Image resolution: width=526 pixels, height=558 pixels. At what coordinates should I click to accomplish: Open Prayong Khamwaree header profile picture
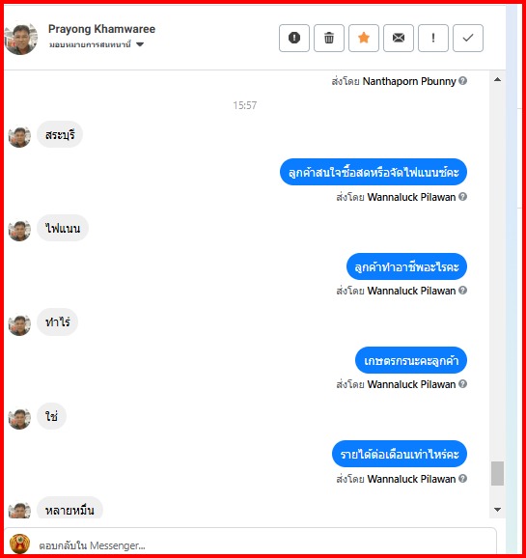[21, 38]
